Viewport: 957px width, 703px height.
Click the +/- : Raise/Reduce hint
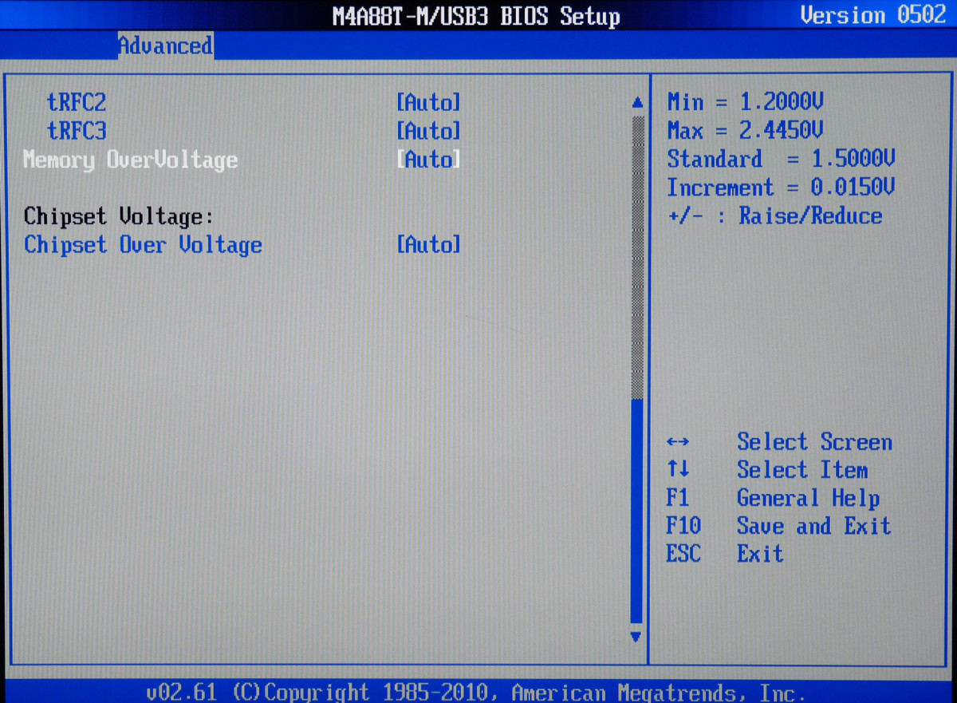click(x=775, y=216)
